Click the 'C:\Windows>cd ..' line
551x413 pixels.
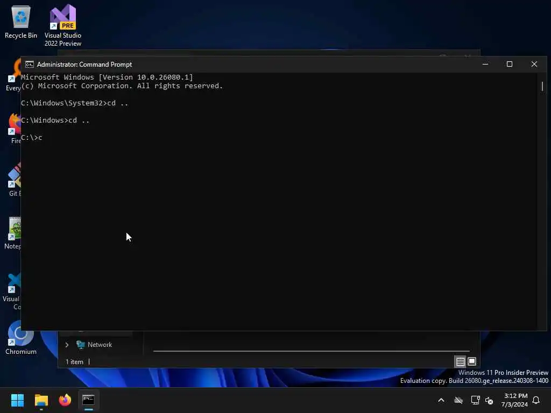pyautogui.click(x=55, y=120)
